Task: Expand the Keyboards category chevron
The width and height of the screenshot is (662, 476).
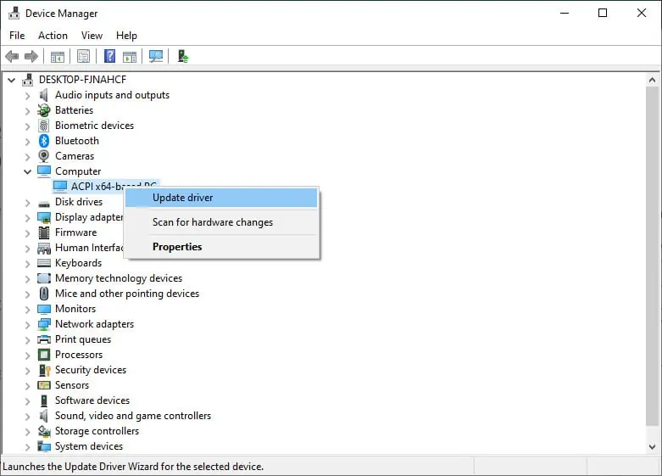Action: pos(27,264)
